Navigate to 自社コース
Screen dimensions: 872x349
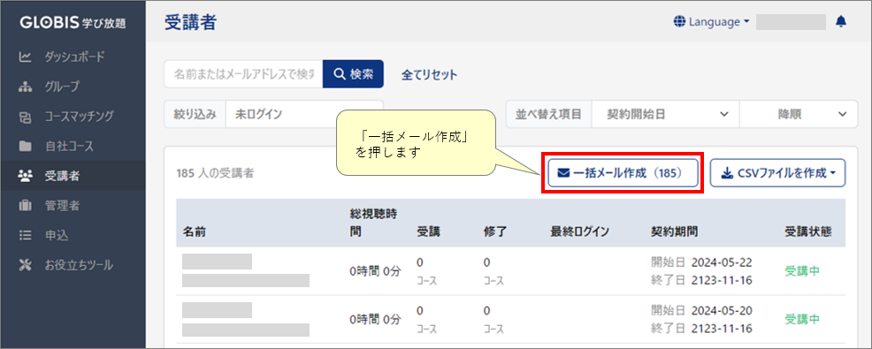70,147
